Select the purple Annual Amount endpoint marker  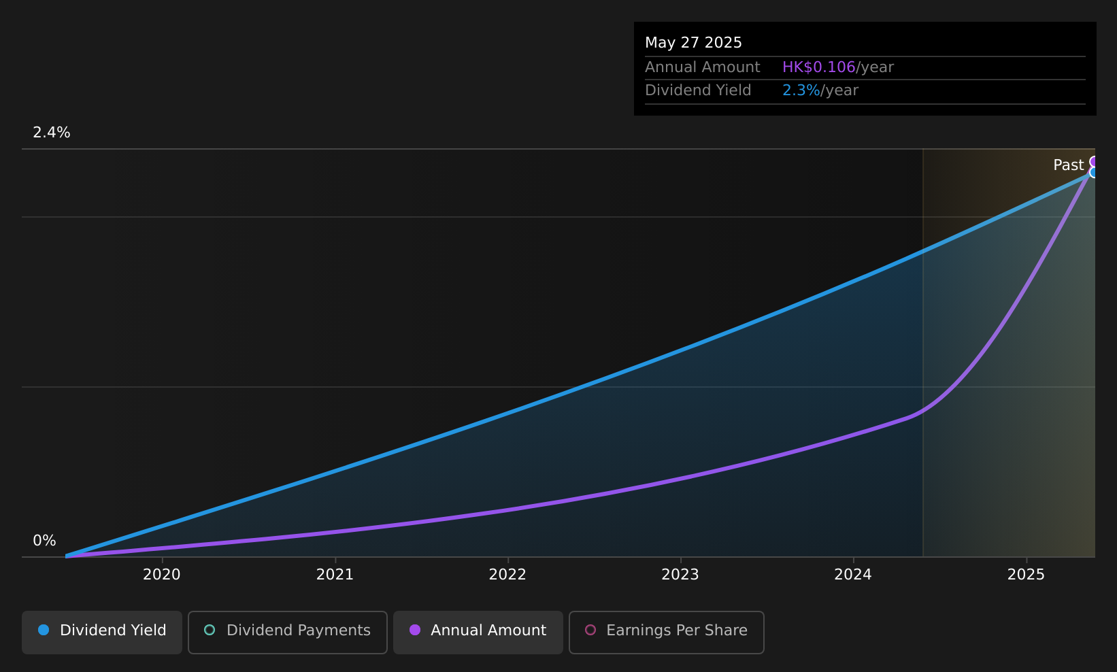1094,162
